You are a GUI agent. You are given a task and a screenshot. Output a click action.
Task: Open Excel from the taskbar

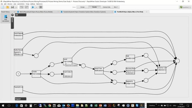click(x=96, y=105)
